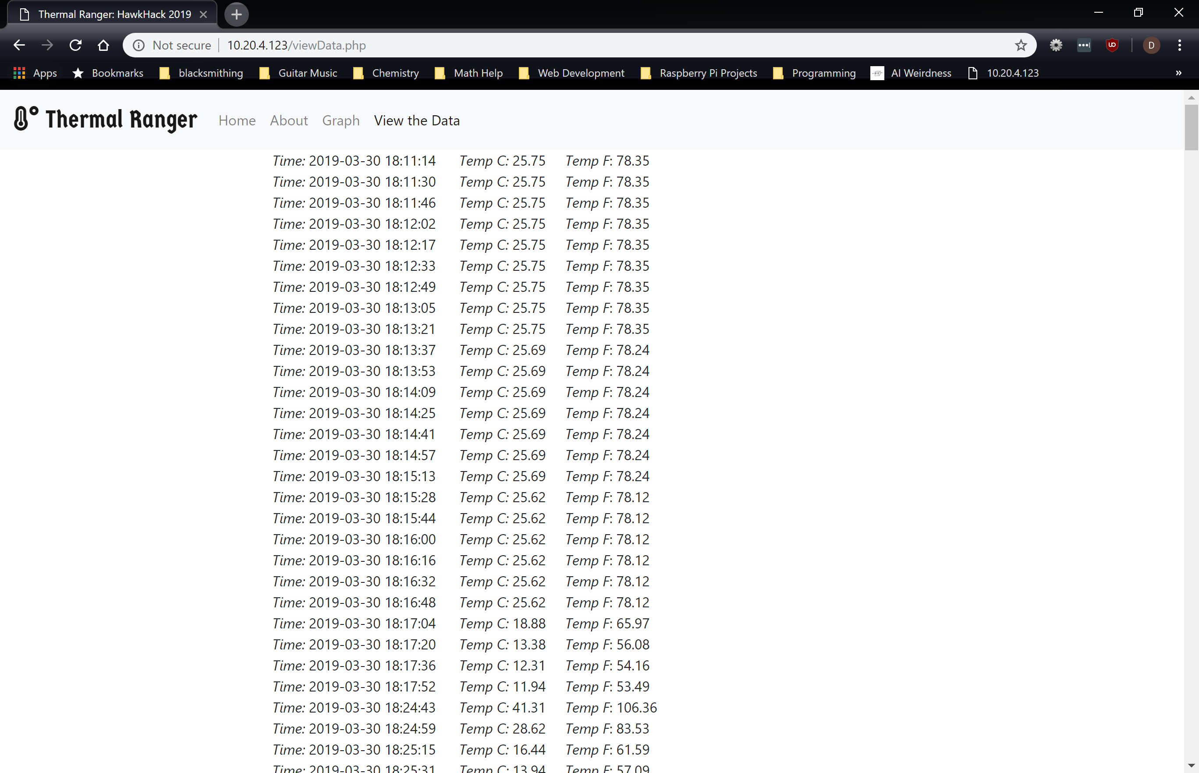
Task: View Not secure site information
Action: 172,45
